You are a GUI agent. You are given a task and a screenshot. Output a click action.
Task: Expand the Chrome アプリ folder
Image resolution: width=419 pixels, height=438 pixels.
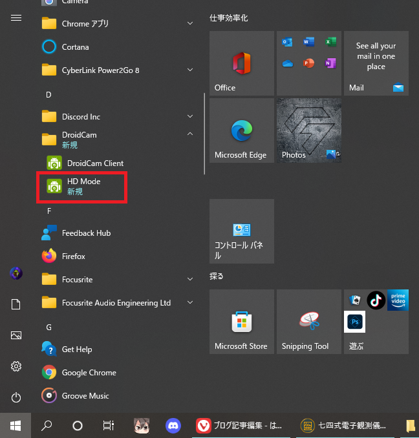(190, 23)
